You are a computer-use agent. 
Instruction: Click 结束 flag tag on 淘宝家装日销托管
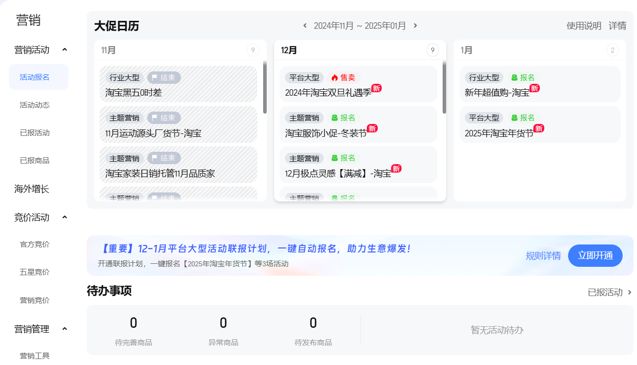[x=164, y=158]
